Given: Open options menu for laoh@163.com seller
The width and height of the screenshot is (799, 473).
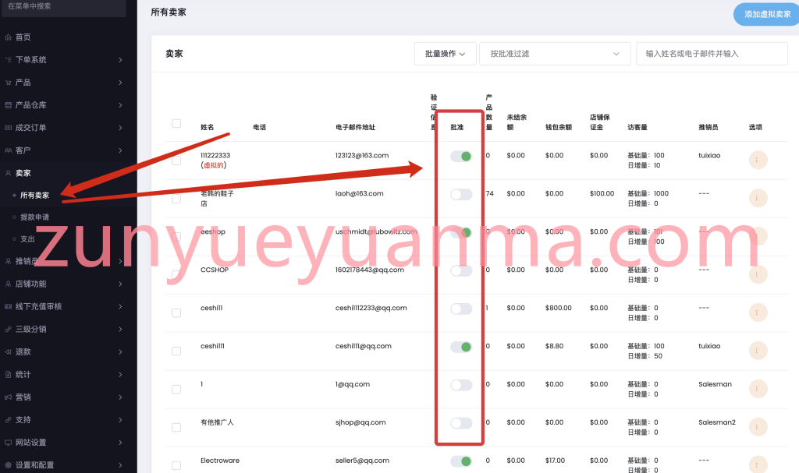Looking at the screenshot, I should click(758, 198).
